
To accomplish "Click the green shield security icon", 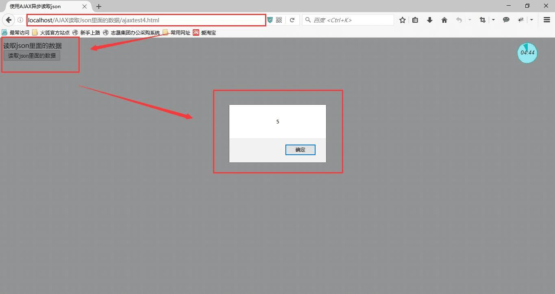I will pyautogui.click(x=270, y=20).
